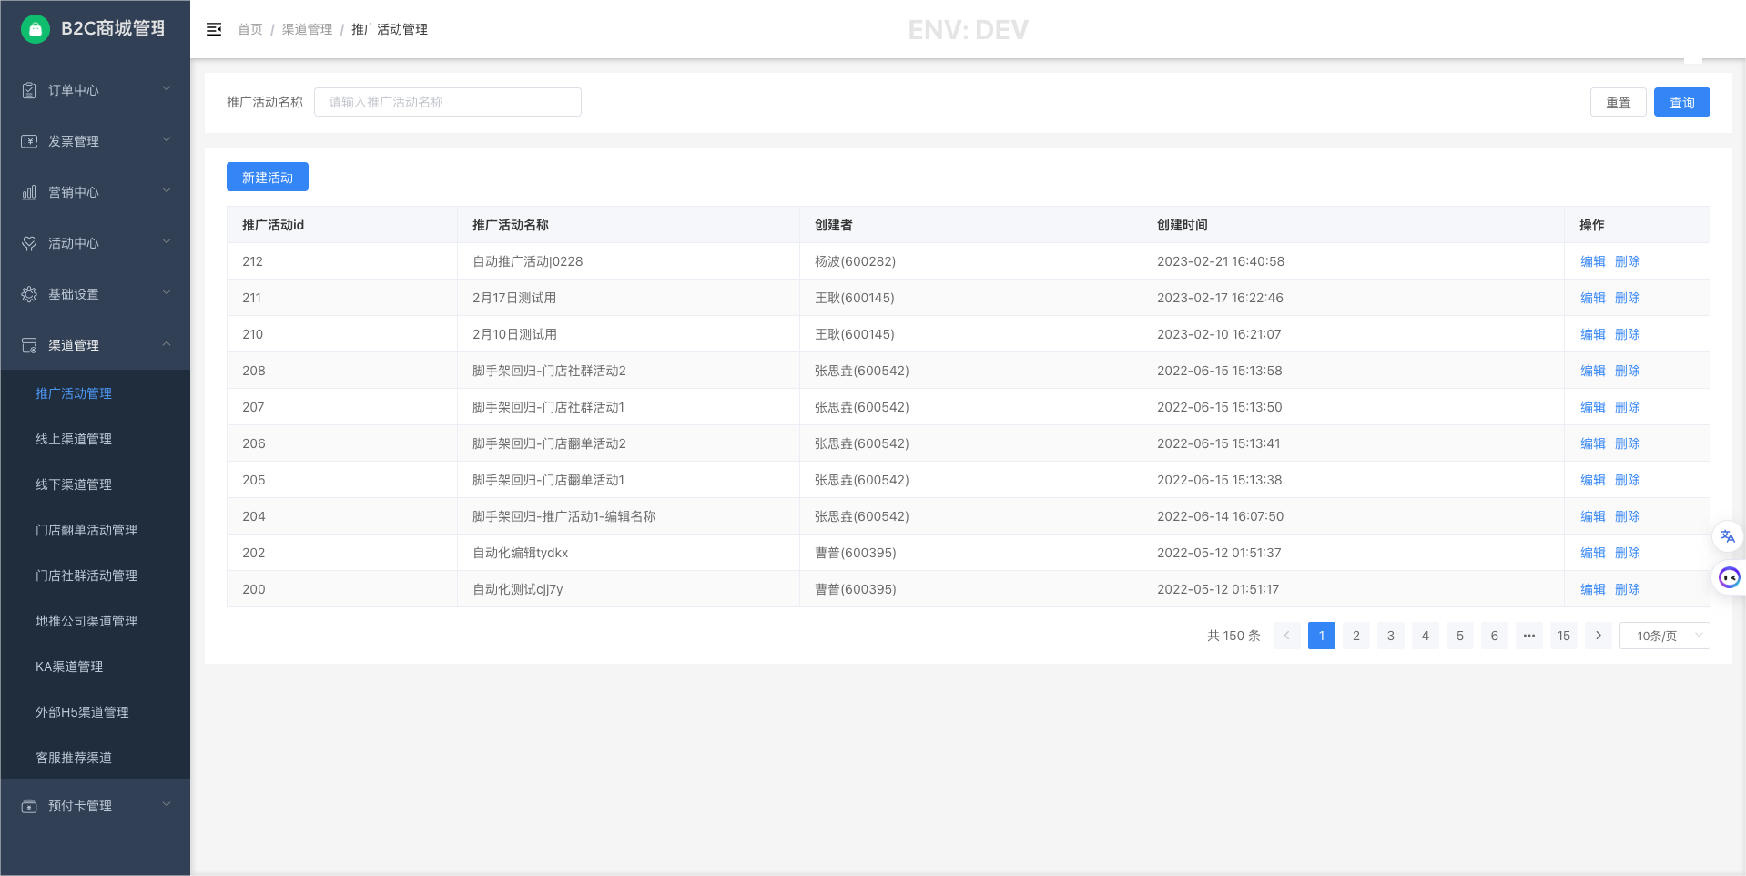Go to page 5
Screen dimensions: 1746x876
tap(1460, 636)
